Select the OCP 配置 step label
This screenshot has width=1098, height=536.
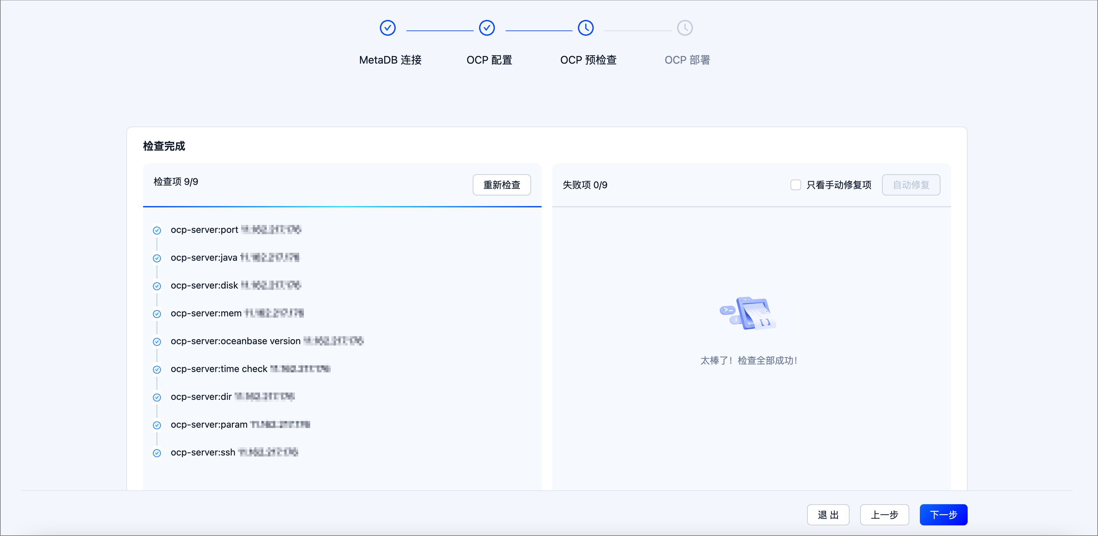pos(489,60)
